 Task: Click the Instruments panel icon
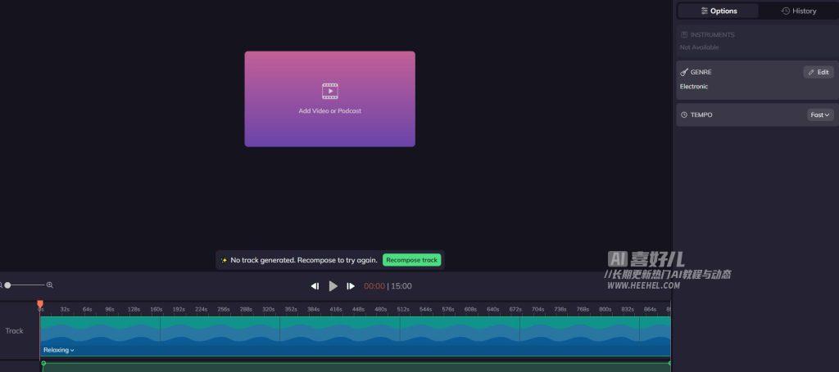click(684, 34)
